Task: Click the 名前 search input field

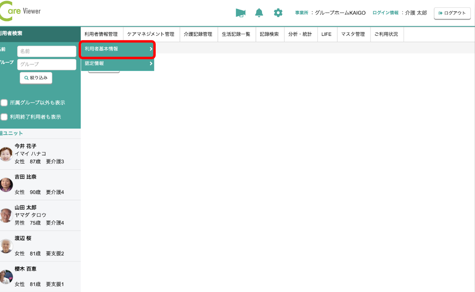Action: [47, 51]
